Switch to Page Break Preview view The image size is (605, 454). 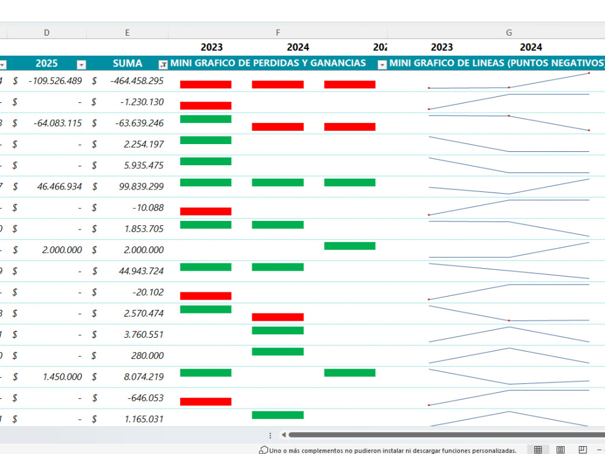583,449
